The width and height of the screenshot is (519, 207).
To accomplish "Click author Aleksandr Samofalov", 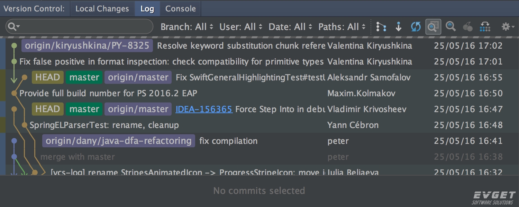I will pyautogui.click(x=369, y=78).
